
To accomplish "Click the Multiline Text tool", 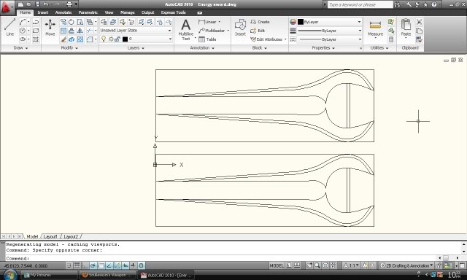I will [x=186, y=29].
